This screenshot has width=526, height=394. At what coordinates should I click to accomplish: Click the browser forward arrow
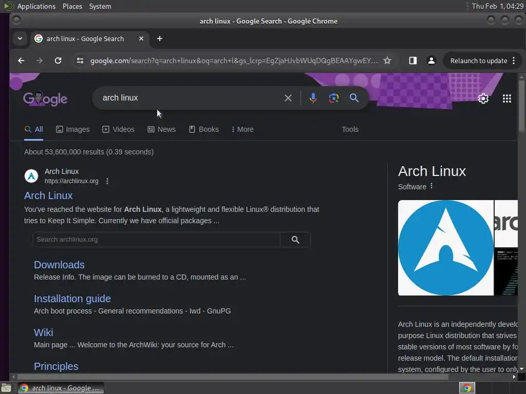pos(39,61)
